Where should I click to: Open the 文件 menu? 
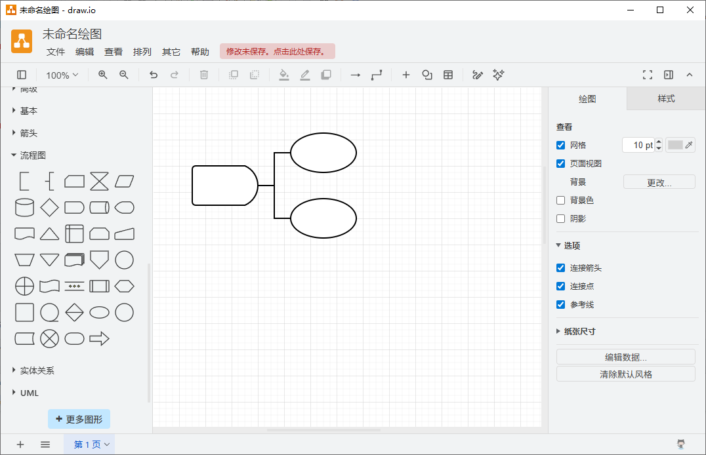point(56,52)
